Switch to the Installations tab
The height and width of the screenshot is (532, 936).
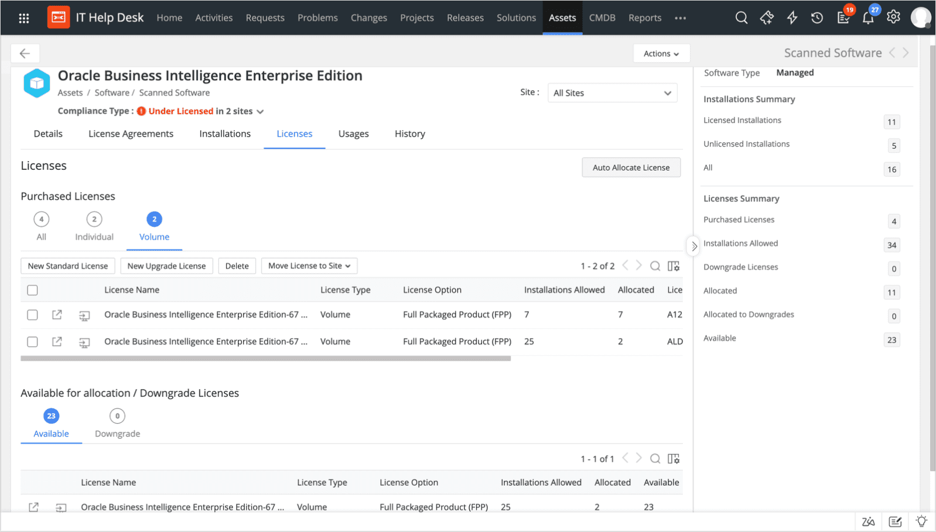click(x=225, y=134)
